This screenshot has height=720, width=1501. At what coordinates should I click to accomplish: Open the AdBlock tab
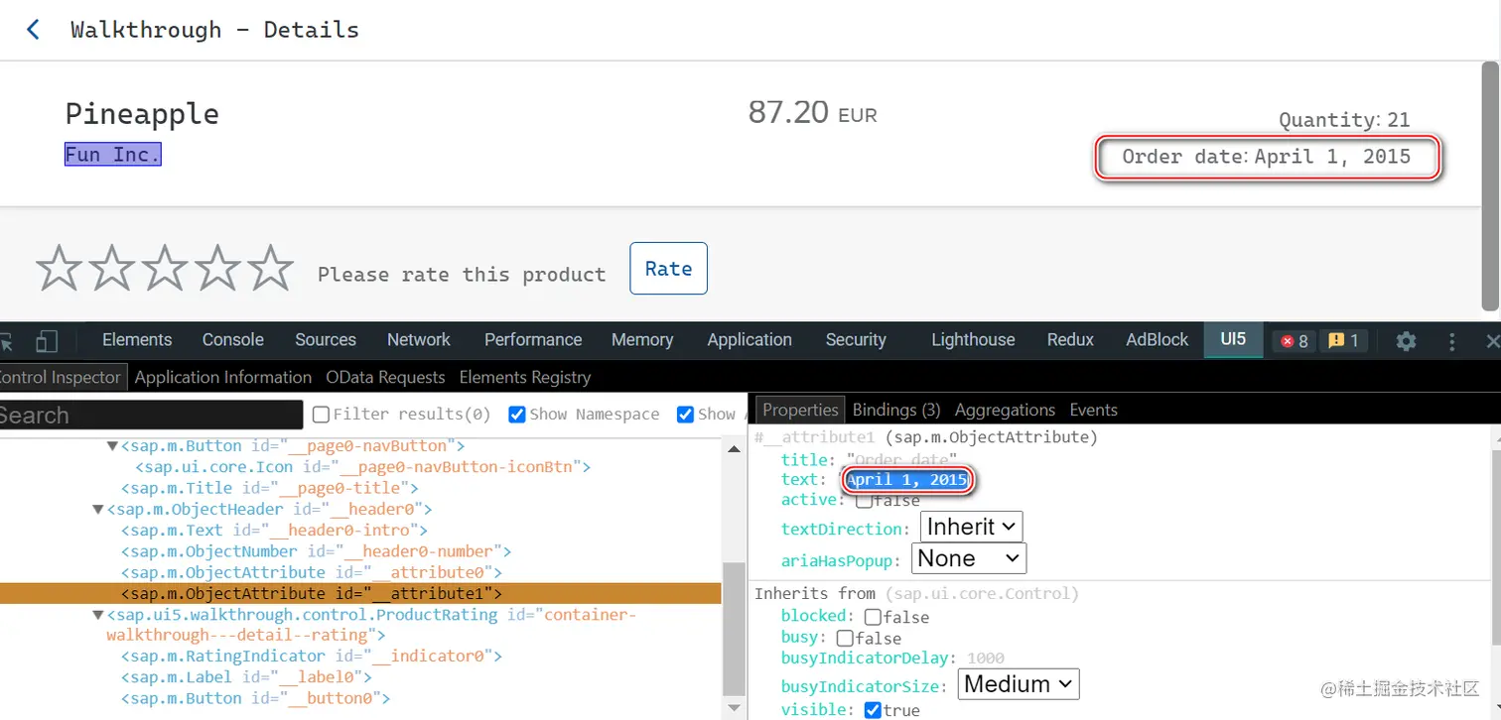pyautogui.click(x=1157, y=339)
